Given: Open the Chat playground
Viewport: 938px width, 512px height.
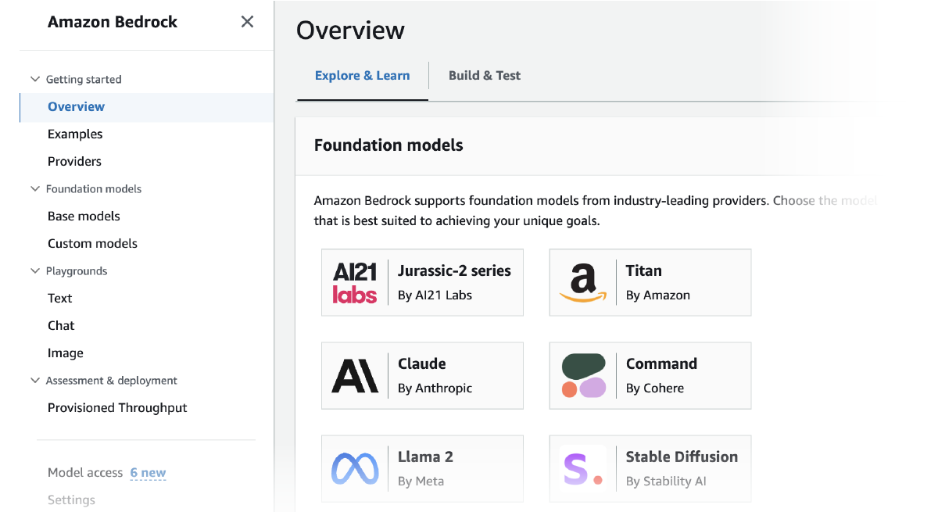Looking at the screenshot, I should coord(61,326).
